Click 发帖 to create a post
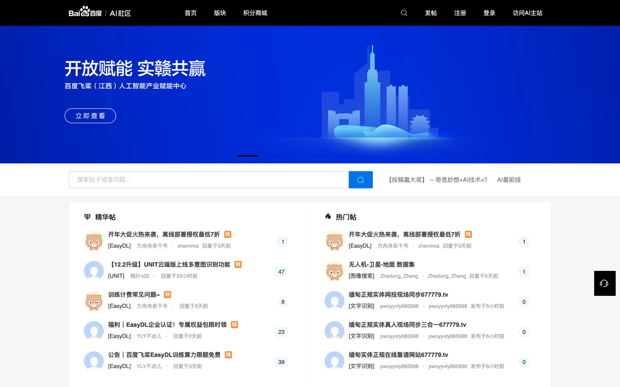 pyautogui.click(x=431, y=13)
